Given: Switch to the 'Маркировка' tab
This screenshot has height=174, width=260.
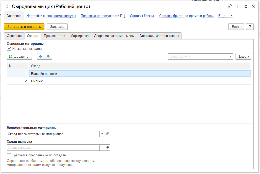Looking at the screenshot, I should tap(80, 36).
